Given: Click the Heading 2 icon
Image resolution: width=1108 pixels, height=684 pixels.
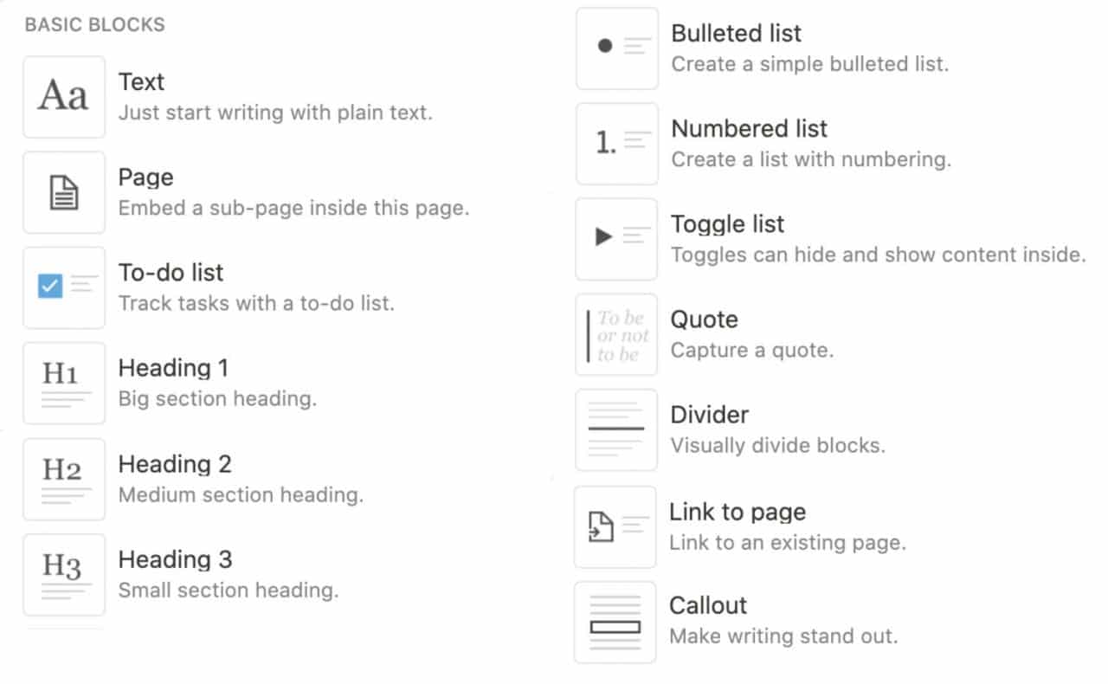Looking at the screenshot, I should coord(64,479).
